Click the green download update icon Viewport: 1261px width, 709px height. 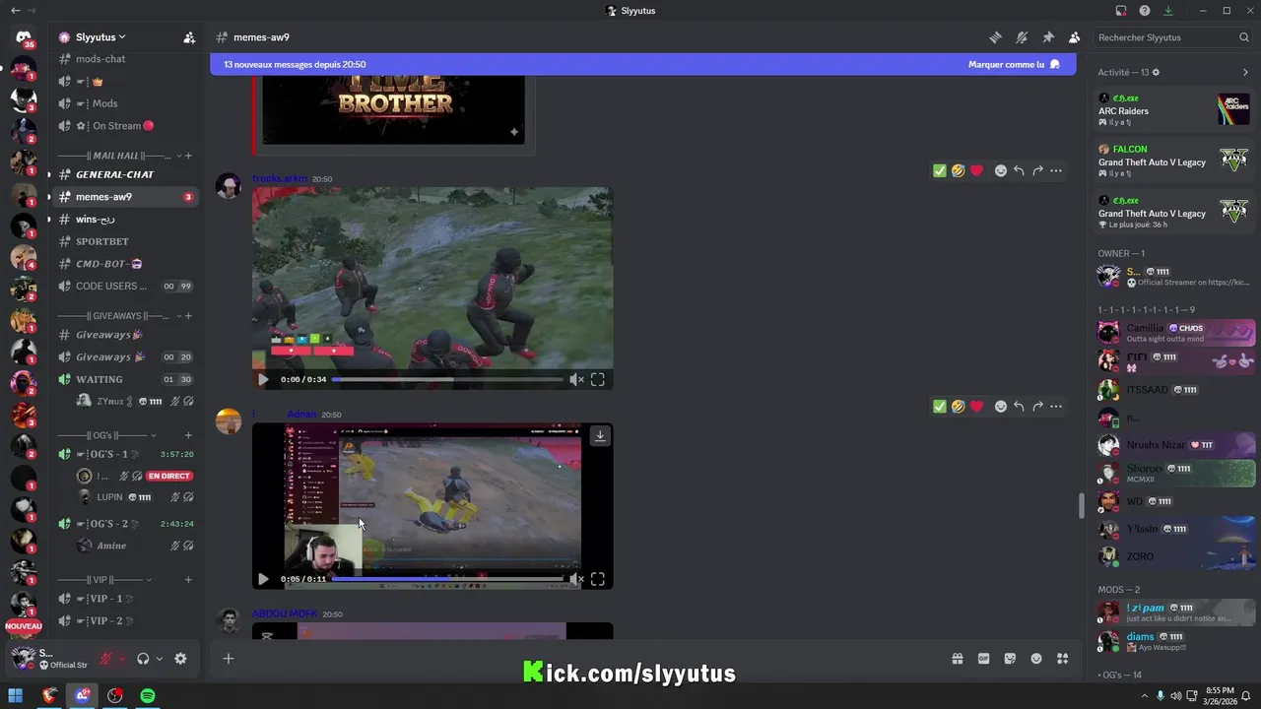pyautogui.click(x=1168, y=11)
